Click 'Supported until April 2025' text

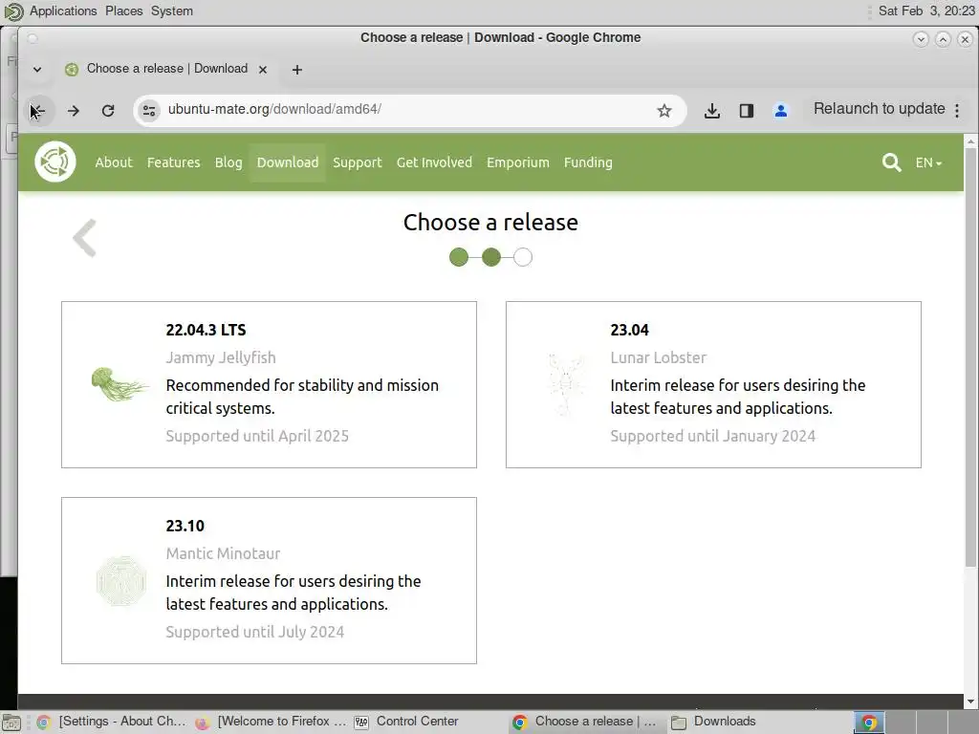[257, 436]
